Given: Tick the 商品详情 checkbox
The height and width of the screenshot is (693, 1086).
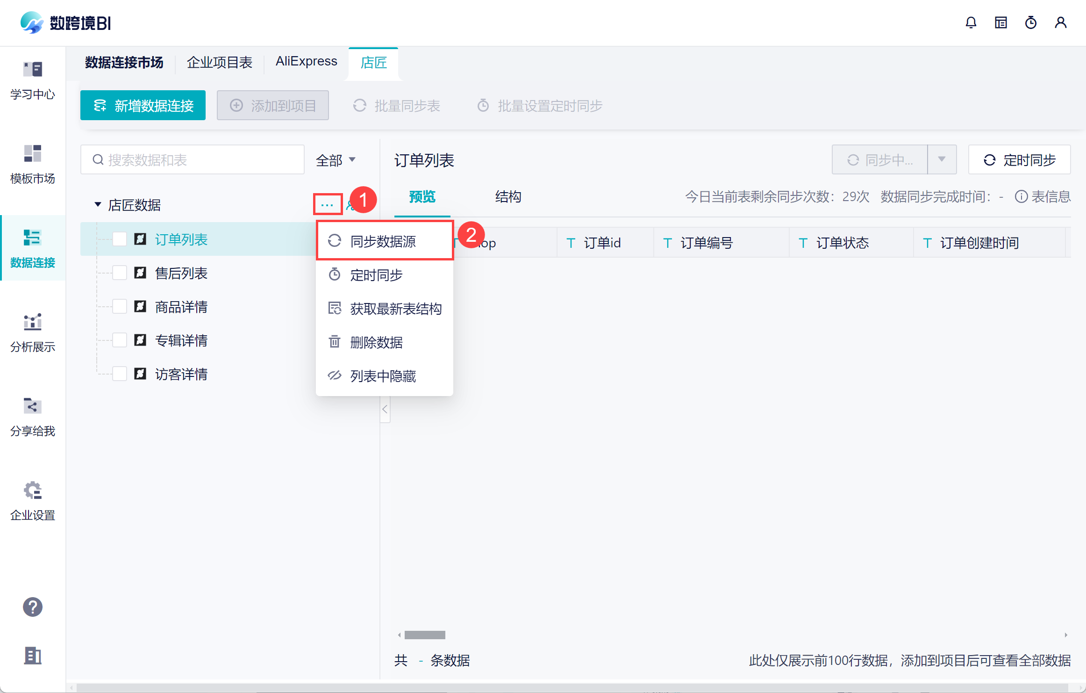Looking at the screenshot, I should 120,307.
